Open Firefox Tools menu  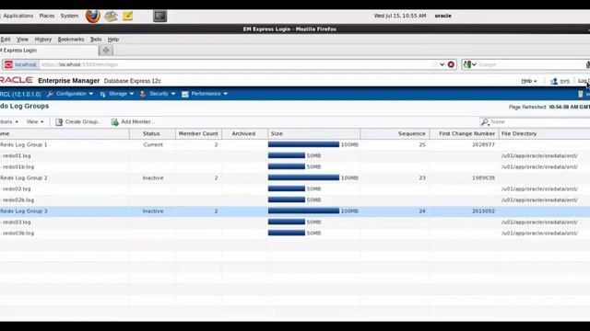[x=96, y=40]
